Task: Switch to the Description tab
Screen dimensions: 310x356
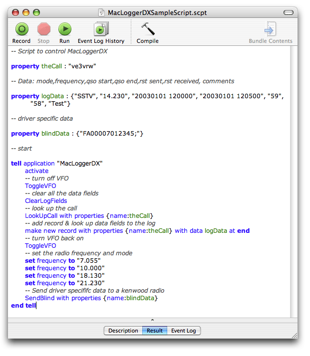Action: 123,331
